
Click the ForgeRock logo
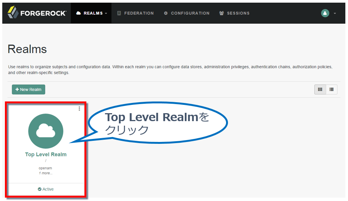coord(37,12)
